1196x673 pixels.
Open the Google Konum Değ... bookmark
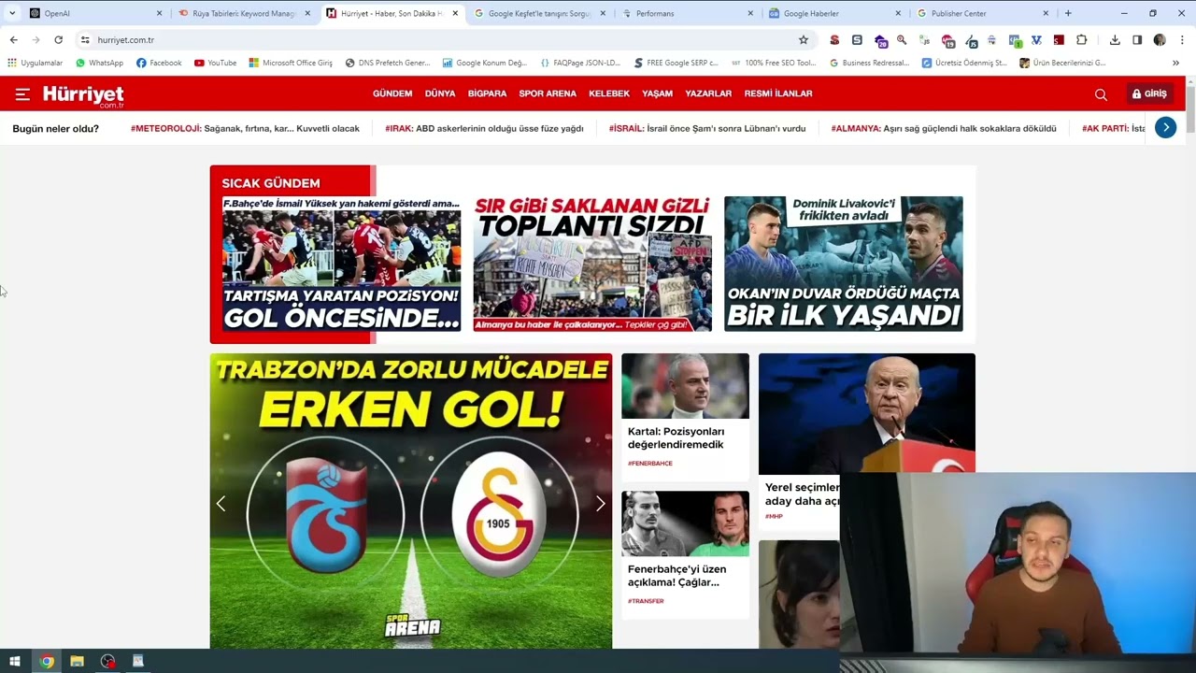(485, 63)
